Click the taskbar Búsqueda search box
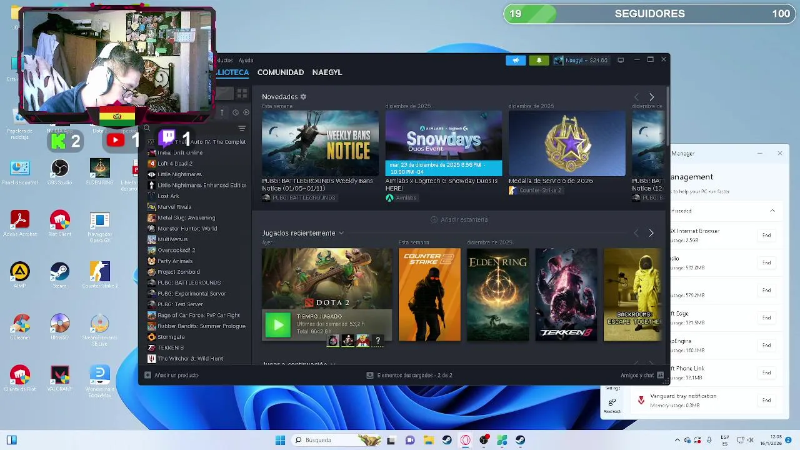 336,440
